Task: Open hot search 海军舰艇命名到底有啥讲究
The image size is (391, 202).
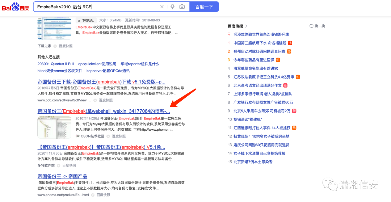Action: coord(256,68)
